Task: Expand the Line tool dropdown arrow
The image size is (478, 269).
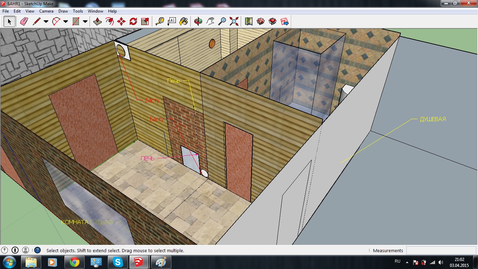Action: pyautogui.click(x=46, y=22)
